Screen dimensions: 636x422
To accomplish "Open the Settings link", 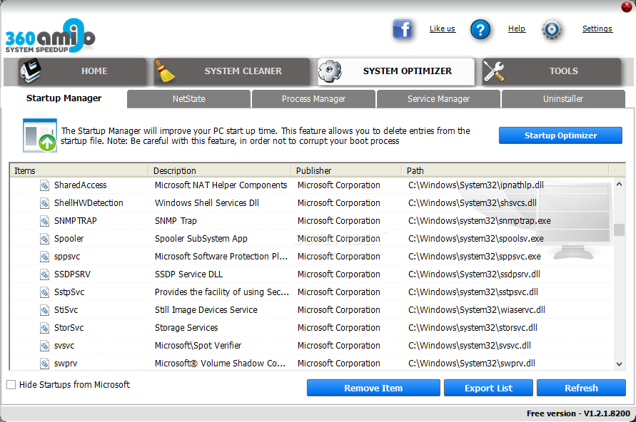I will click(597, 29).
